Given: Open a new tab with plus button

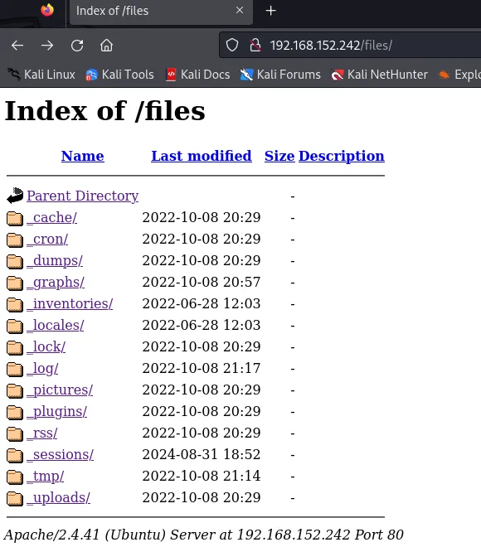Looking at the screenshot, I should click(x=270, y=11).
